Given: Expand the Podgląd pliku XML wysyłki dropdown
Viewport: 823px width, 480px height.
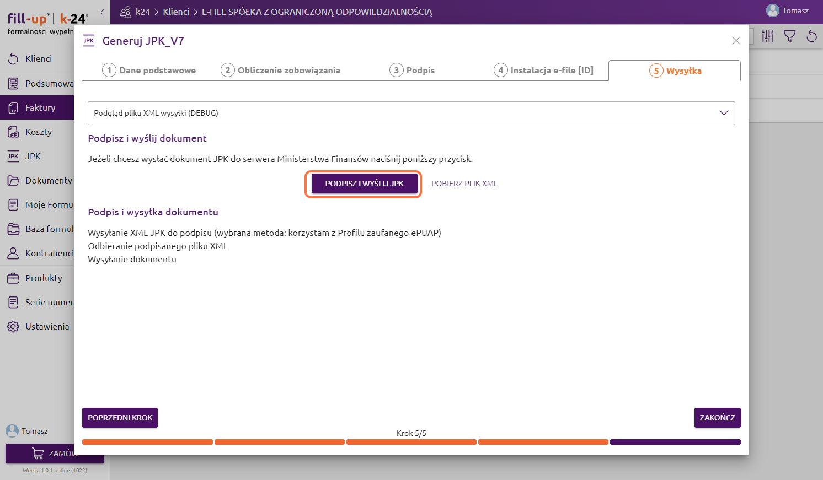Looking at the screenshot, I should click(x=724, y=113).
